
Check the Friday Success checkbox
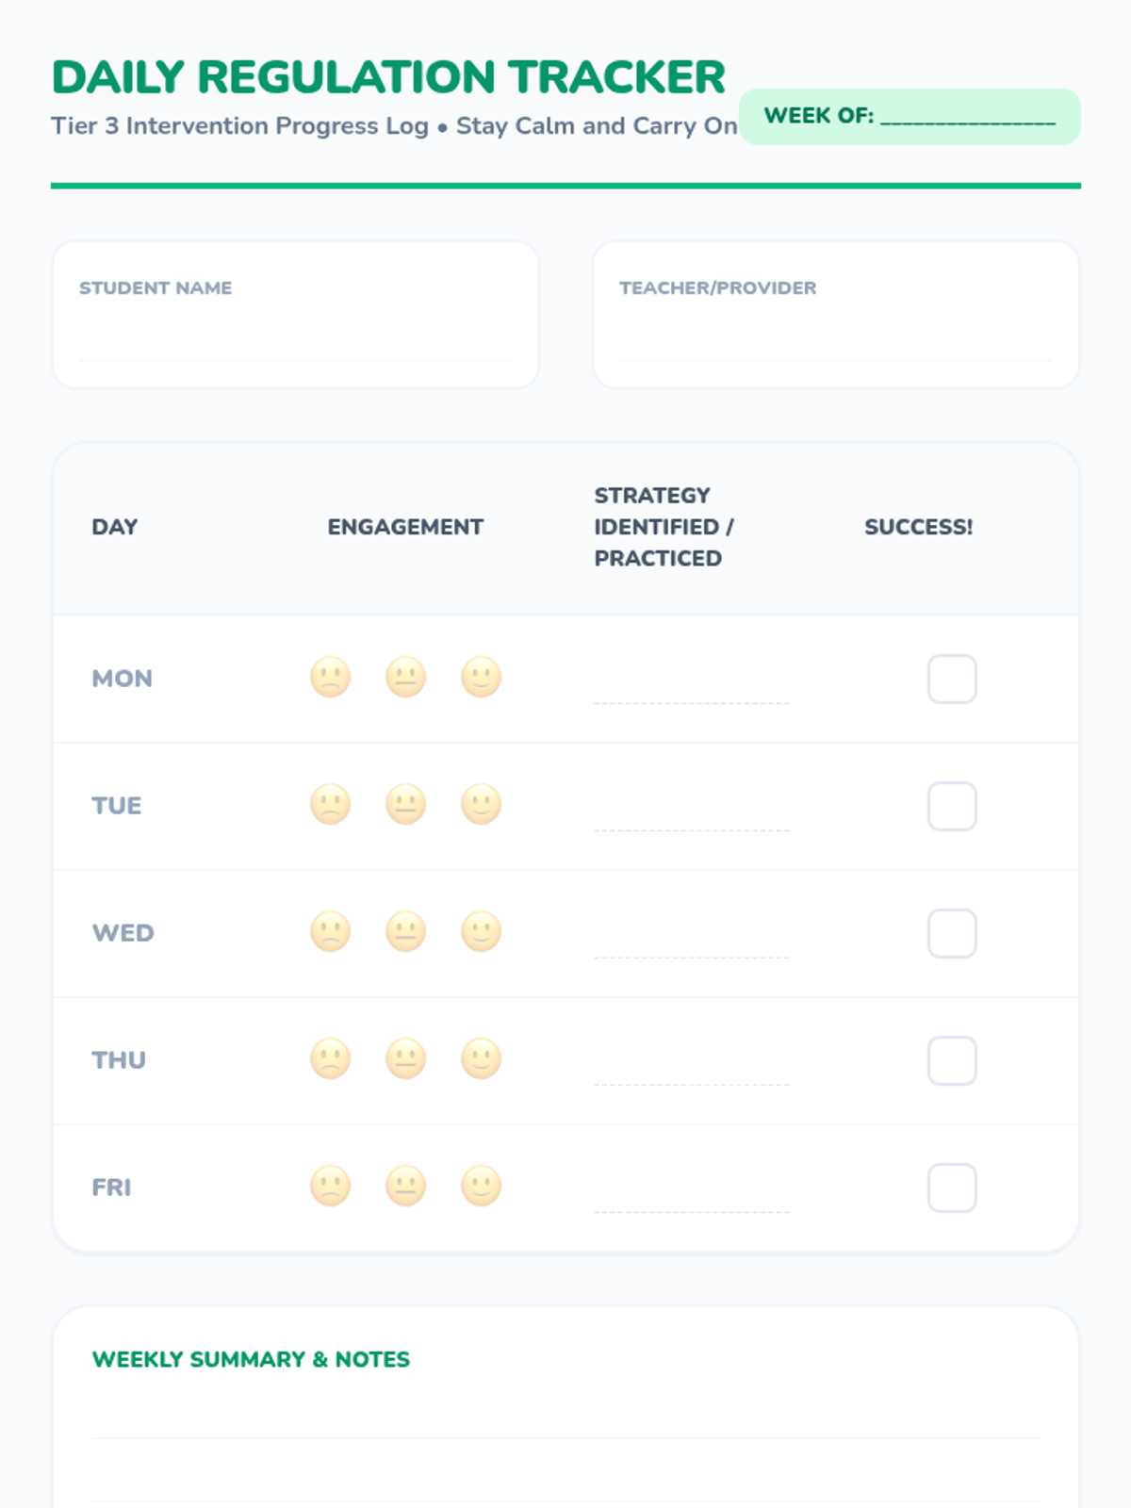point(952,1188)
